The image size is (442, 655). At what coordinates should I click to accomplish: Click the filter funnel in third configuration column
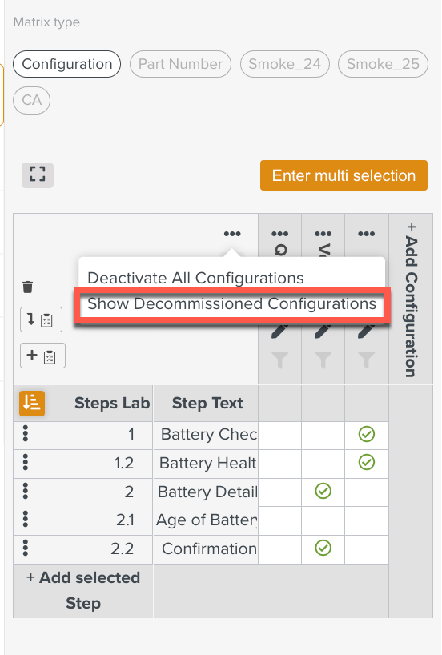coord(367,360)
